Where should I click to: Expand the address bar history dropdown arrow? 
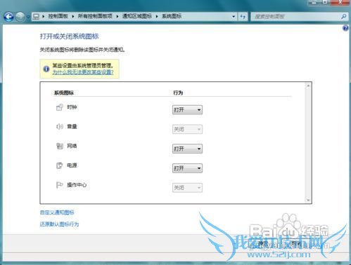pyautogui.click(x=234, y=16)
